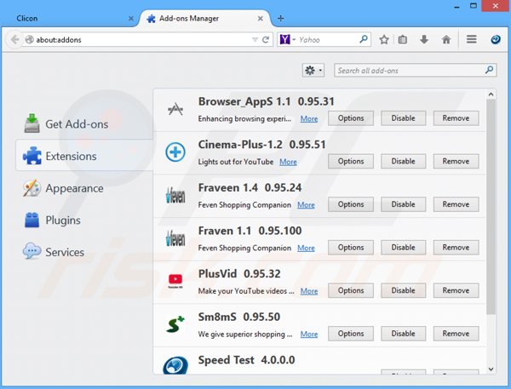Screen dimensions: 511x389
Task: Open a new tab with plus button
Action: [280, 19]
